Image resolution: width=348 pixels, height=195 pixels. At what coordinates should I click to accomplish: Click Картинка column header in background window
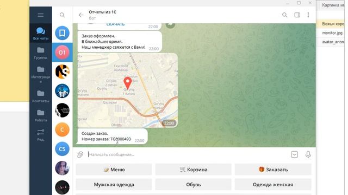tap(333, 5)
